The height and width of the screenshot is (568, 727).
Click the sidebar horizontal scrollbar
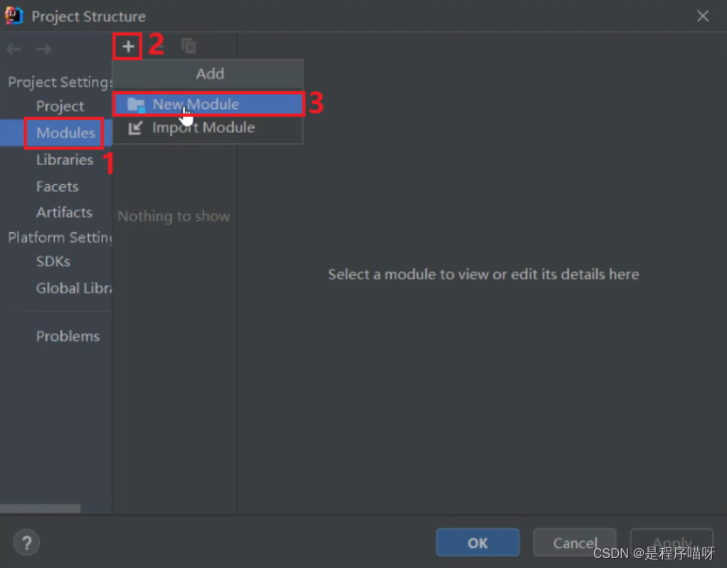pos(40,509)
